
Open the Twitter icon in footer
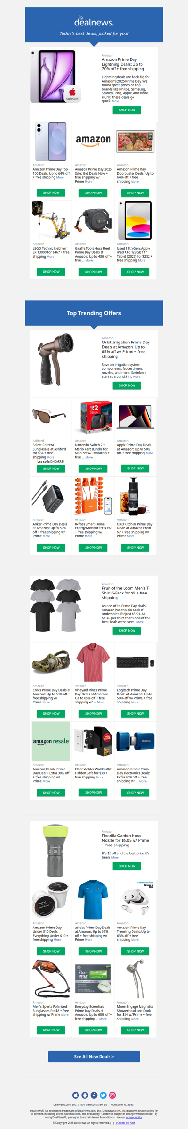click(x=103, y=1095)
